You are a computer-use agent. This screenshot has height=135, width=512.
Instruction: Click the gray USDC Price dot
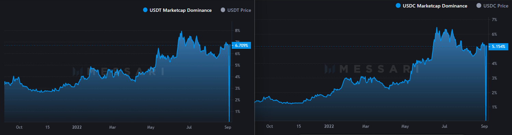pos(479,6)
